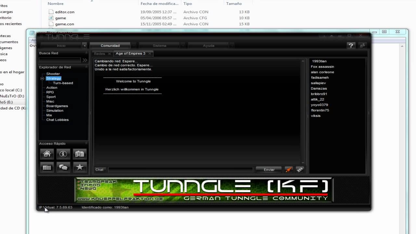Select user Fox assassin in the list
416x234 pixels.
322,67
